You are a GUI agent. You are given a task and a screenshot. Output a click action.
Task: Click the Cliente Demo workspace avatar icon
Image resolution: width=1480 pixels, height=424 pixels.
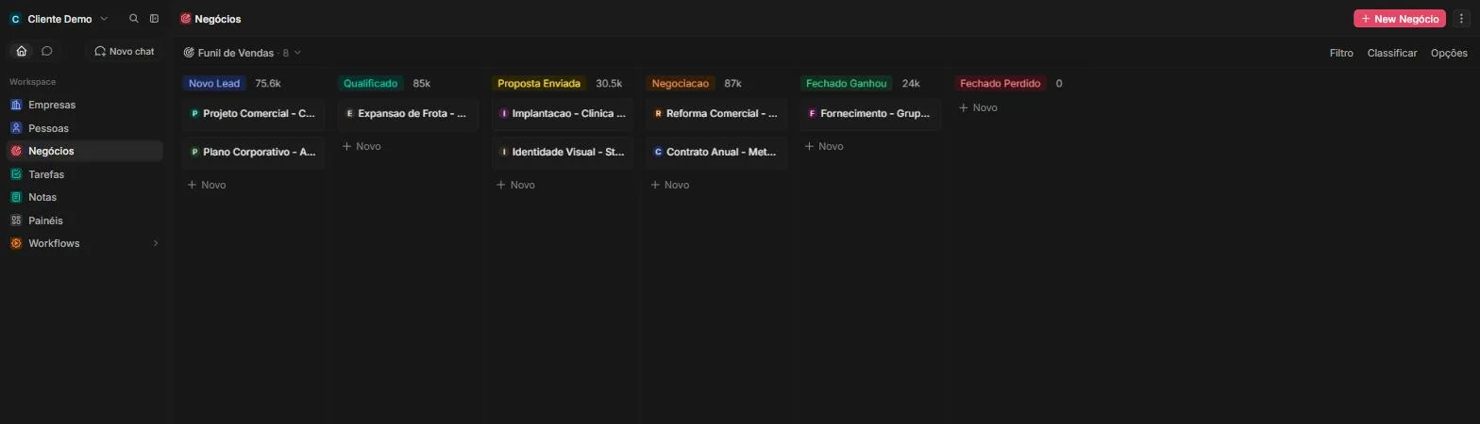(x=15, y=19)
